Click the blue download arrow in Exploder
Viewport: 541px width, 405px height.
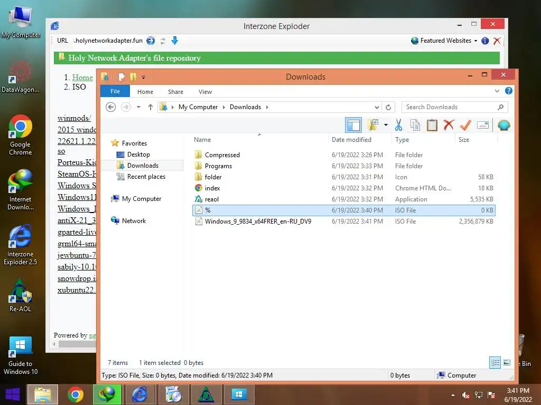point(174,41)
